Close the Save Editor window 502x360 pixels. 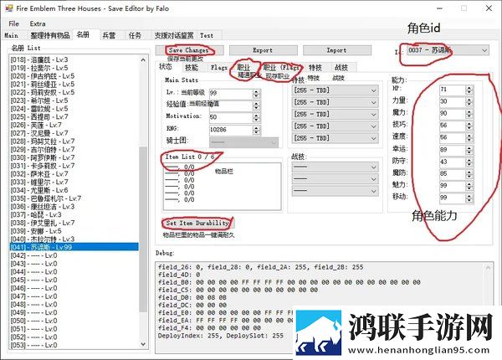coord(489,8)
